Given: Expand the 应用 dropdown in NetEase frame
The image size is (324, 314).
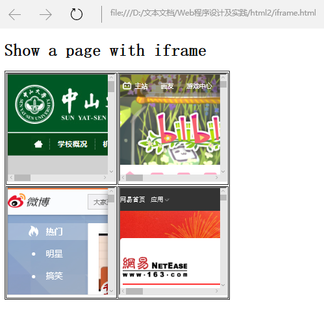Looking at the screenshot, I should pyautogui.click(x=160, y=199).
